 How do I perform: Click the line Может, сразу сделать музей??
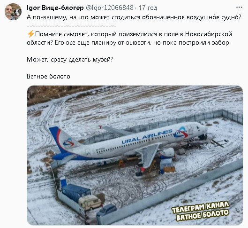[x=70, y=60]
